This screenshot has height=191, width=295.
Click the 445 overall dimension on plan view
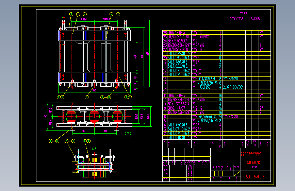pos(45,117)
